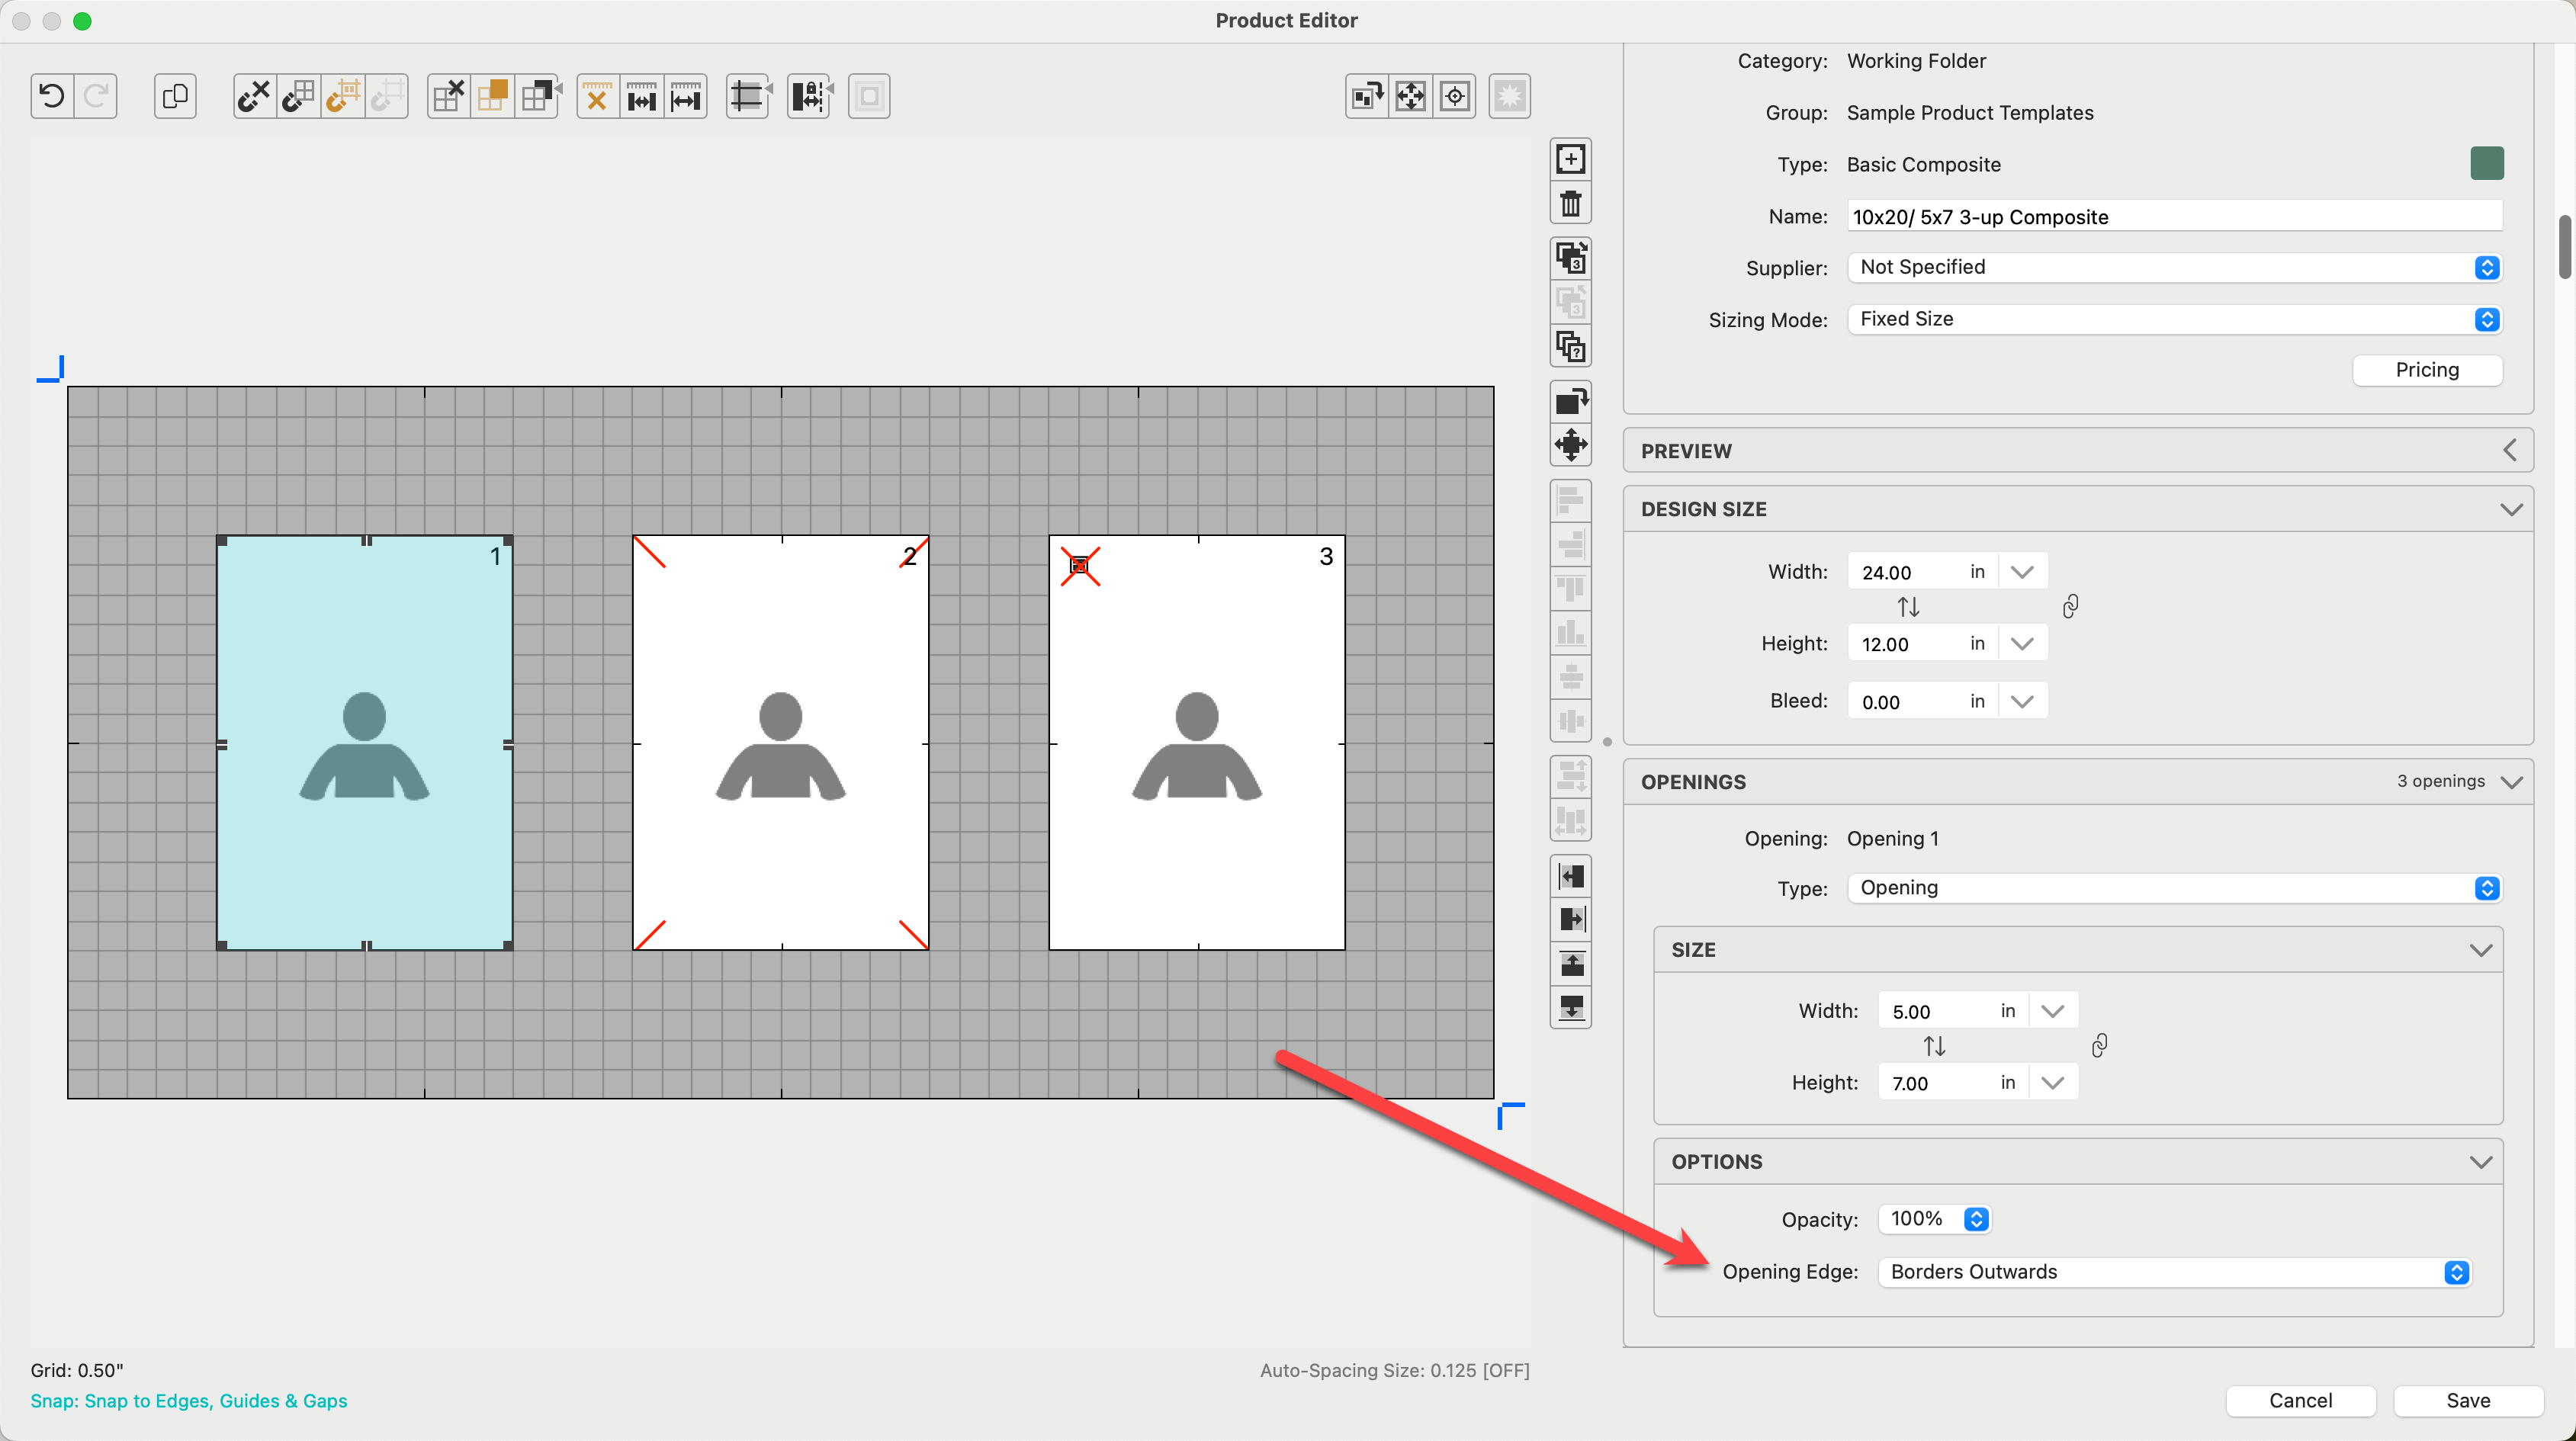Click the undo arrow icon
This screenshot has height=1441, width=2576.
[52, 96]
